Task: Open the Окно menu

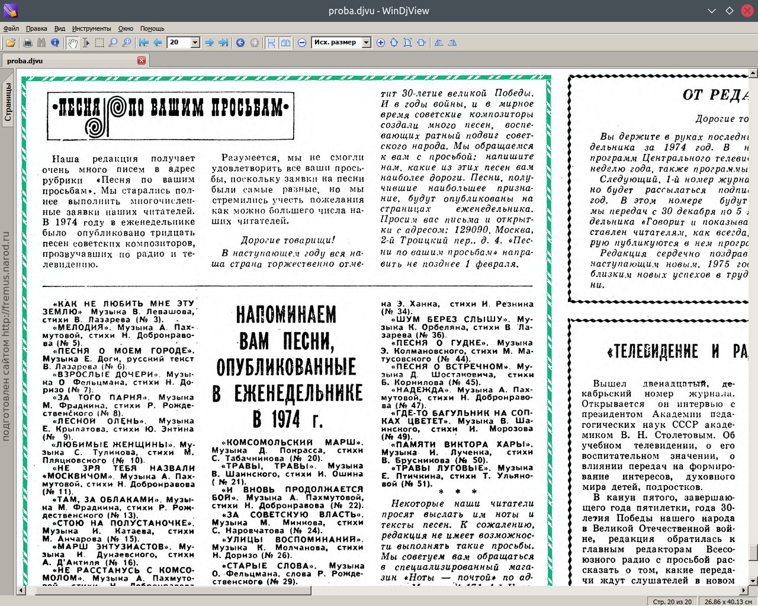Action: [x=126, y=28]
